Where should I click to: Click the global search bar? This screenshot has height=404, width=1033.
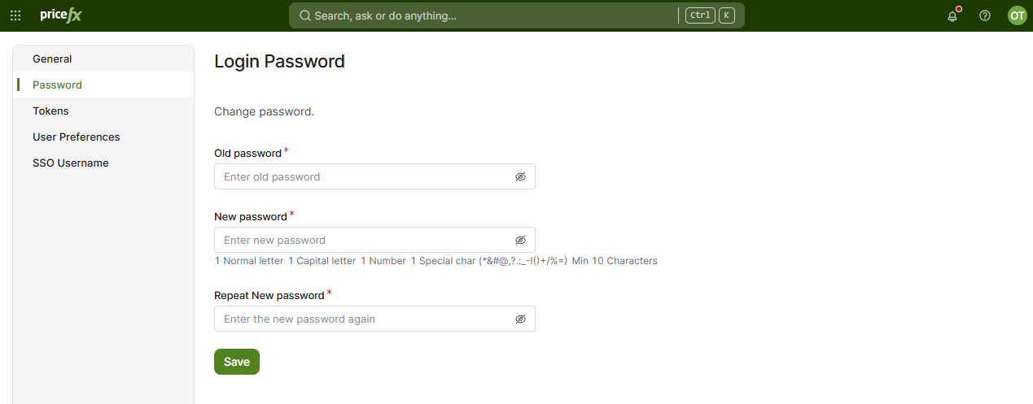tap(517, 15)
